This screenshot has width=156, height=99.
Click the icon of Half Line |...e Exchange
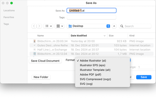pos(34,49)
